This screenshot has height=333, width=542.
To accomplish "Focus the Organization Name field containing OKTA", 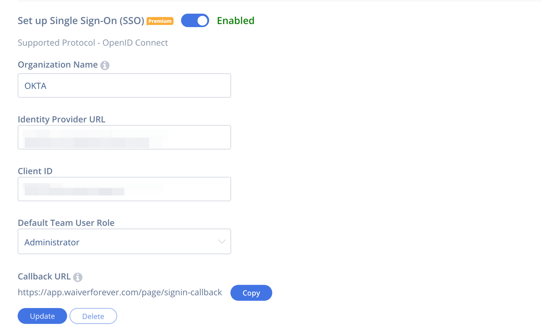I will click(x=124, y=85).
